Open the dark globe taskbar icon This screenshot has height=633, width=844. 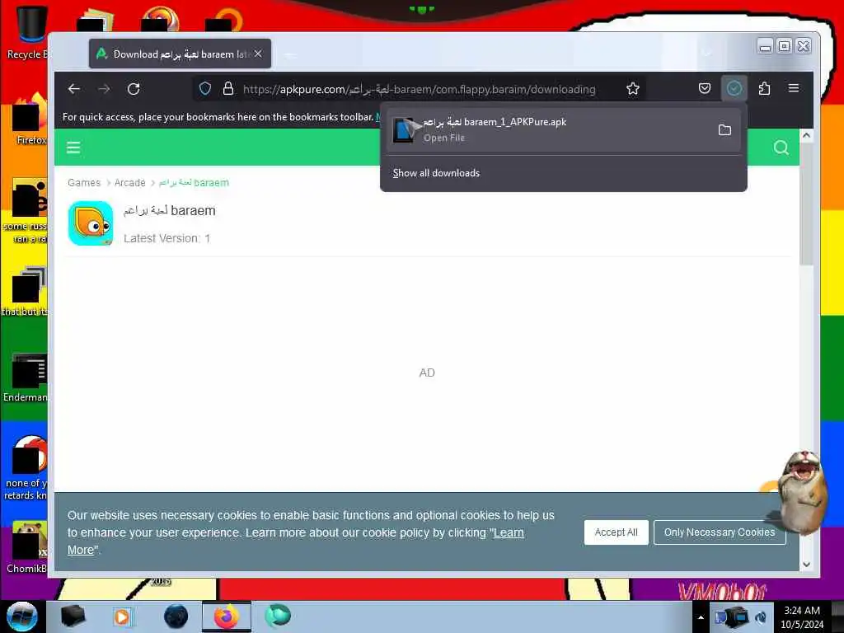click(x=176, y=617)
